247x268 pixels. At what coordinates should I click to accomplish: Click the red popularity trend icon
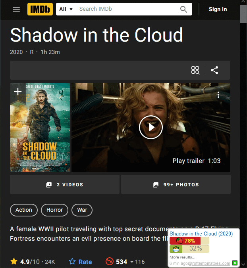(110, 262)
